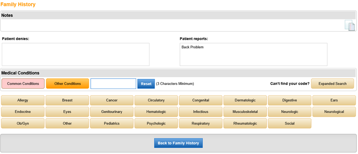The height and width of the screenshot is (154, 358).
Task: Select the Hematologic category
Action: pos(156,112)
